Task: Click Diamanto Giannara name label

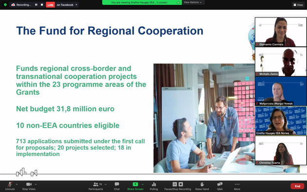Action: pyautogui.click(x=271, y=44)
